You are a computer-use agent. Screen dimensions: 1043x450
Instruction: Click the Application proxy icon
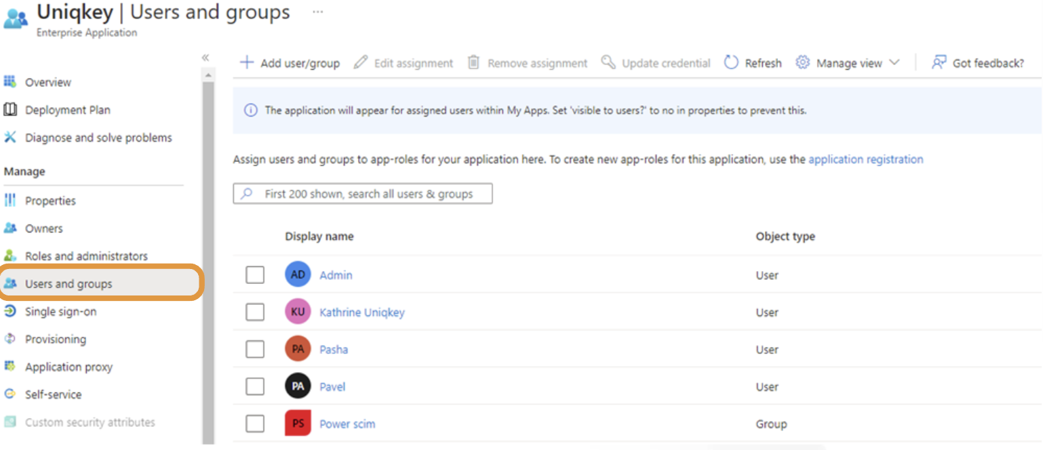10,367
